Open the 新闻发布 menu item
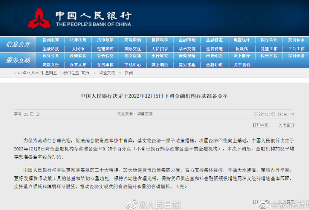 click(51, 40)
